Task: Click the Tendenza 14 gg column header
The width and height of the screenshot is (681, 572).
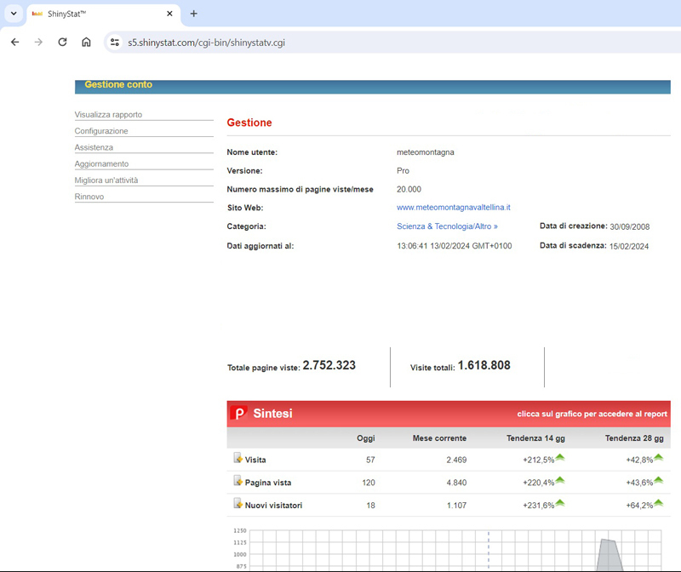Action: tap(535, 438)
